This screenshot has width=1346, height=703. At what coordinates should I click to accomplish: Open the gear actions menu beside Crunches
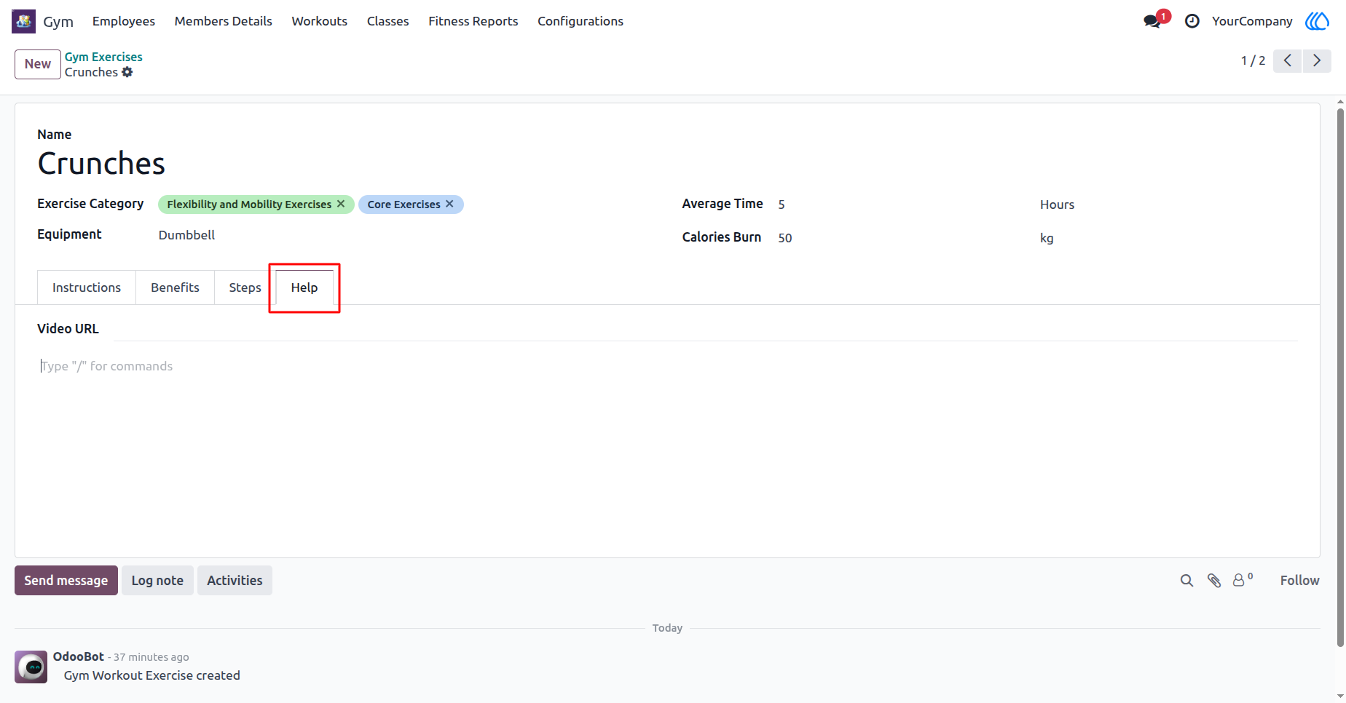(x=127, y=72)
